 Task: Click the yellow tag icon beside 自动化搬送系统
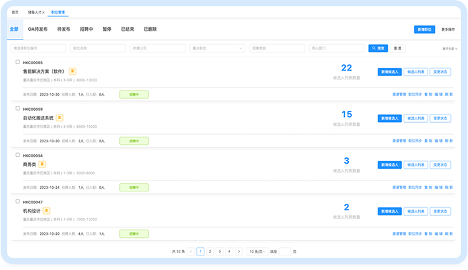pos(59,118)
